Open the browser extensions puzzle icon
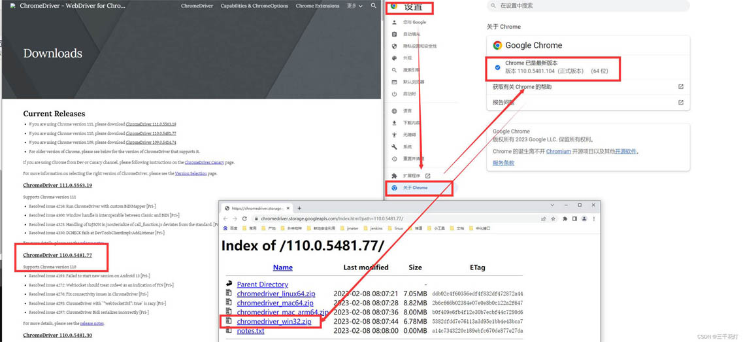 tap(565, 219)
